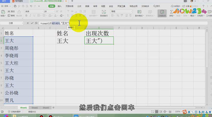This screenshot has height=117, width=212.
Task: Click the Clear eraser icon
Action: [61, 16]
